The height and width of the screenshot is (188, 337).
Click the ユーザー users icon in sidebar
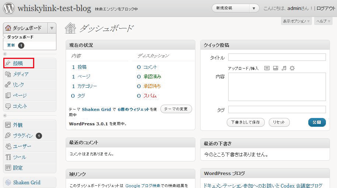pos(8,146)
